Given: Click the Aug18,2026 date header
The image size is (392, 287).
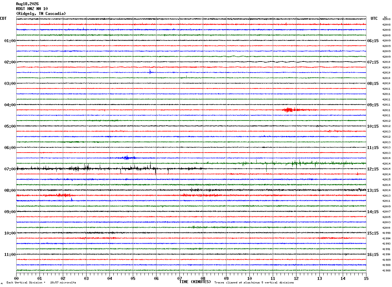Looking at the screenshot, I should click(x=27, y=4).
